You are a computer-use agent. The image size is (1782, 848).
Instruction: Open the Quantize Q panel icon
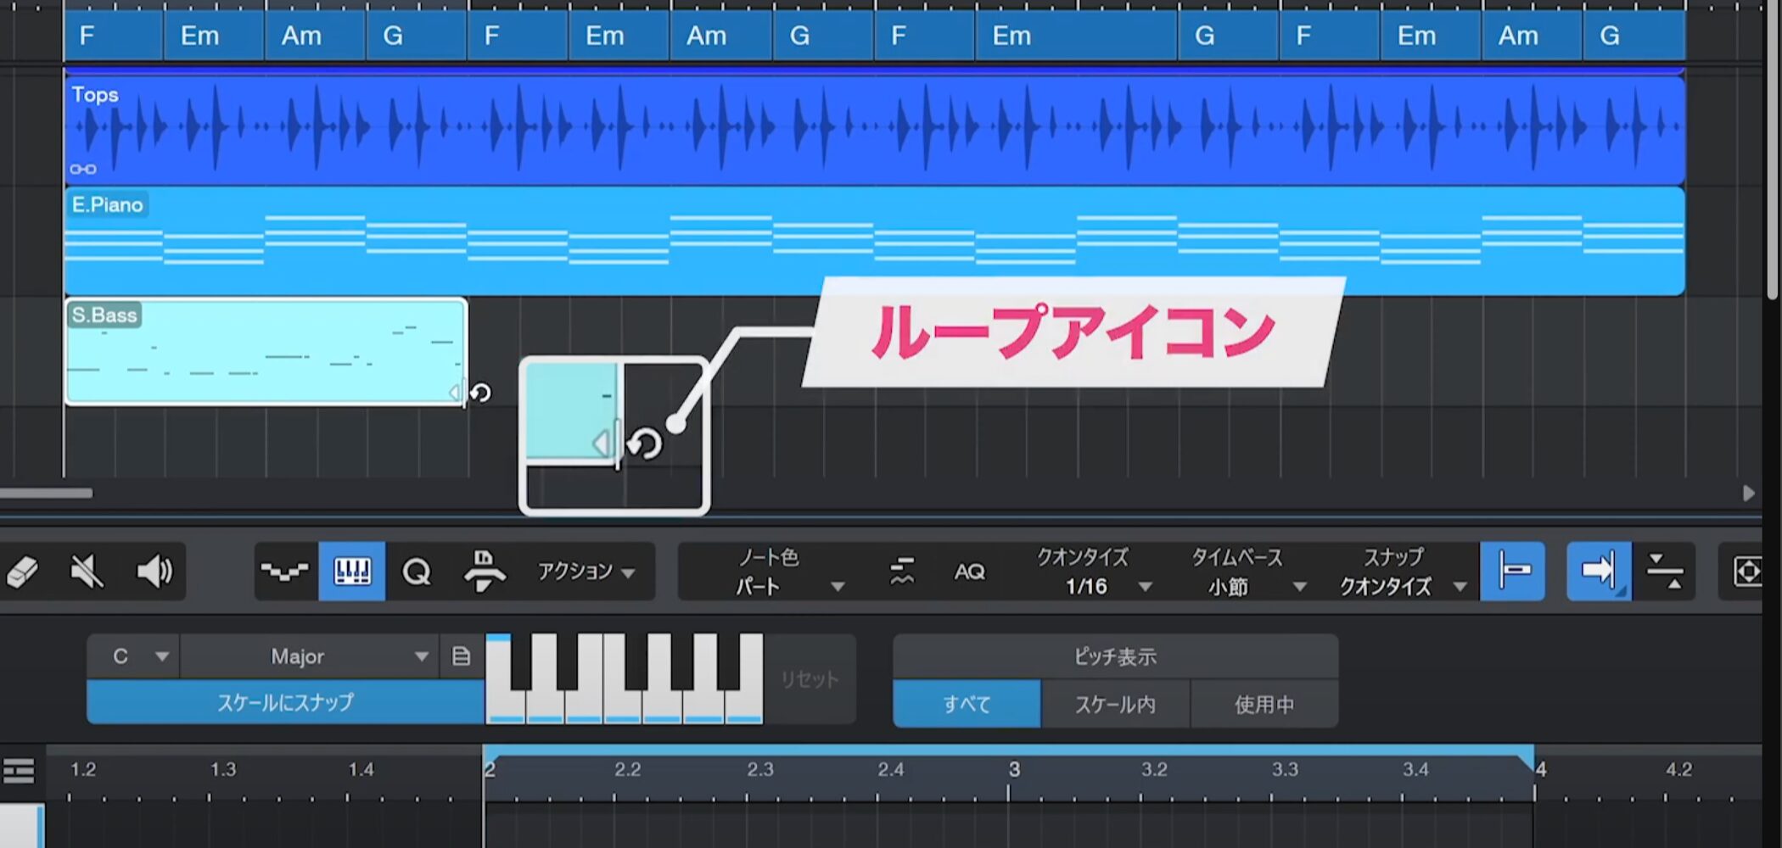[x=417, y=572]
